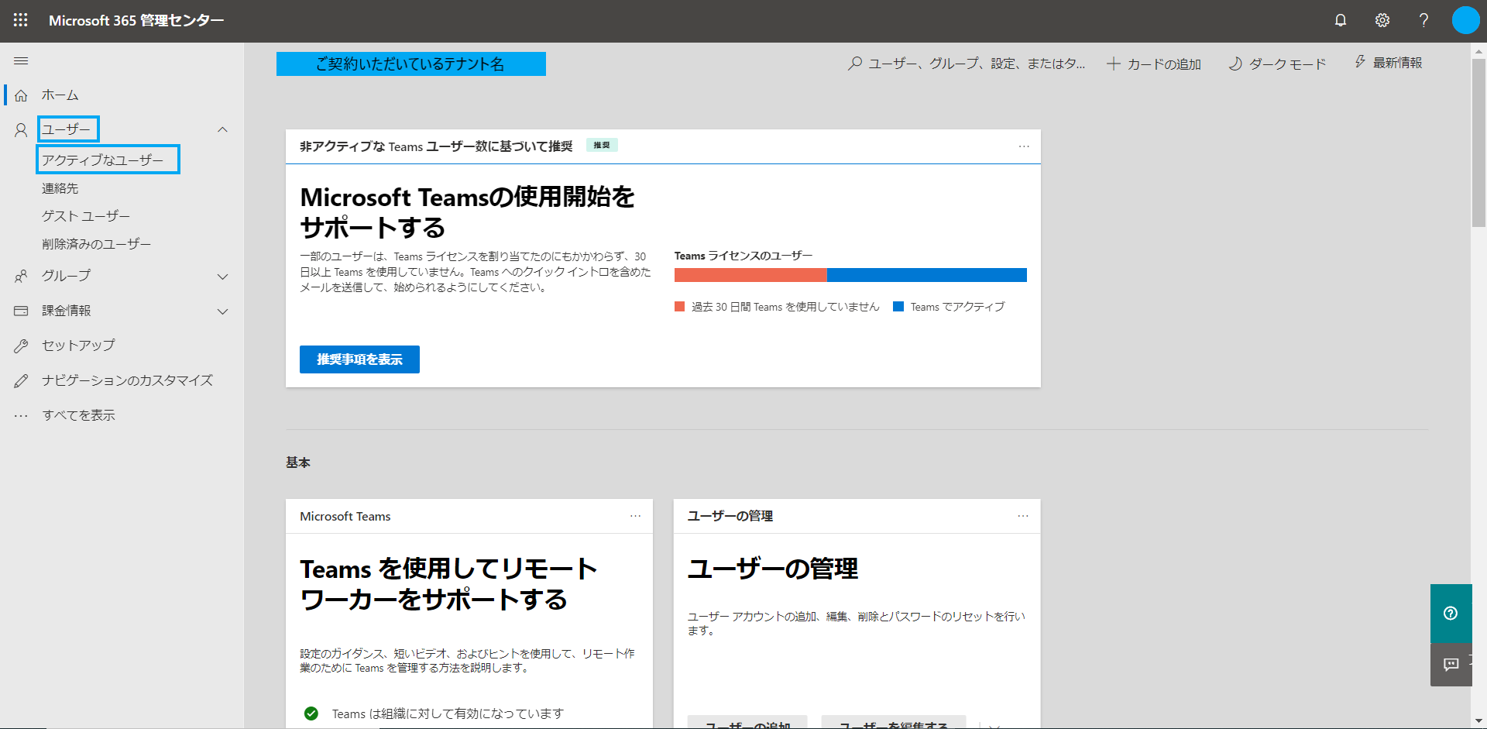Toggle ダーク モード
The image size is (1487, 729).
tap(1287, 64)
